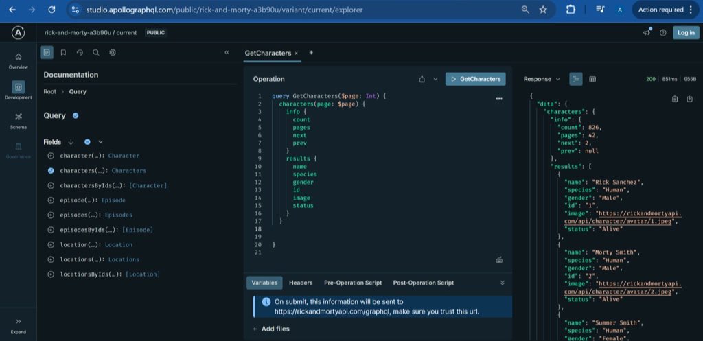Image resolution: width=703 pixels, height=341 pixels.
Task: Open the browser three-dot menu
Action: tap(691, 10)
